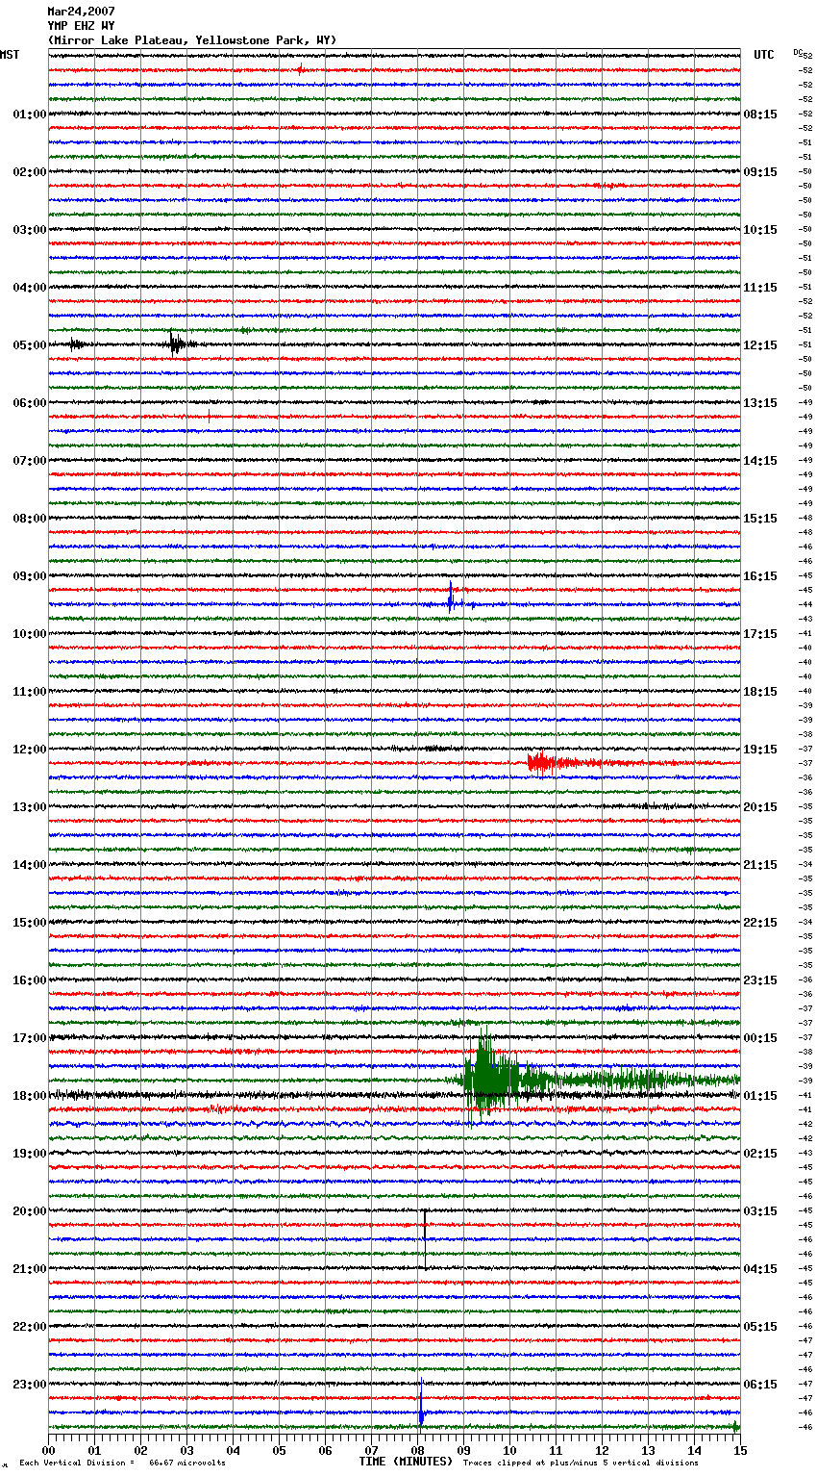Click minute 00 tick on bottom axis
817x1476 pixels.
[x=49, y=1450]
